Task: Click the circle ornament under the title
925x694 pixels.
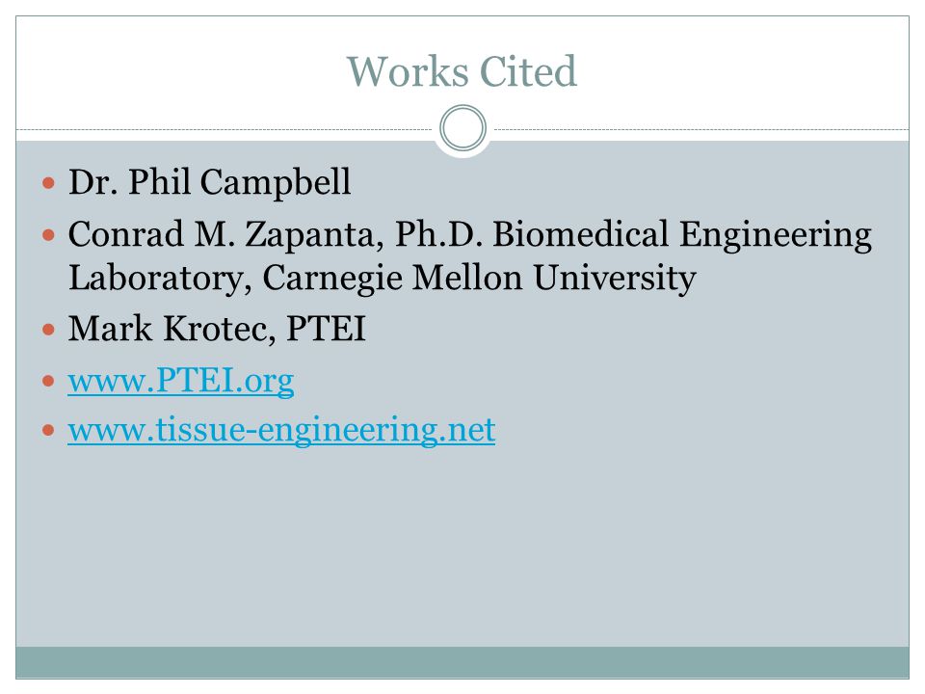Action: coord(463,128)
